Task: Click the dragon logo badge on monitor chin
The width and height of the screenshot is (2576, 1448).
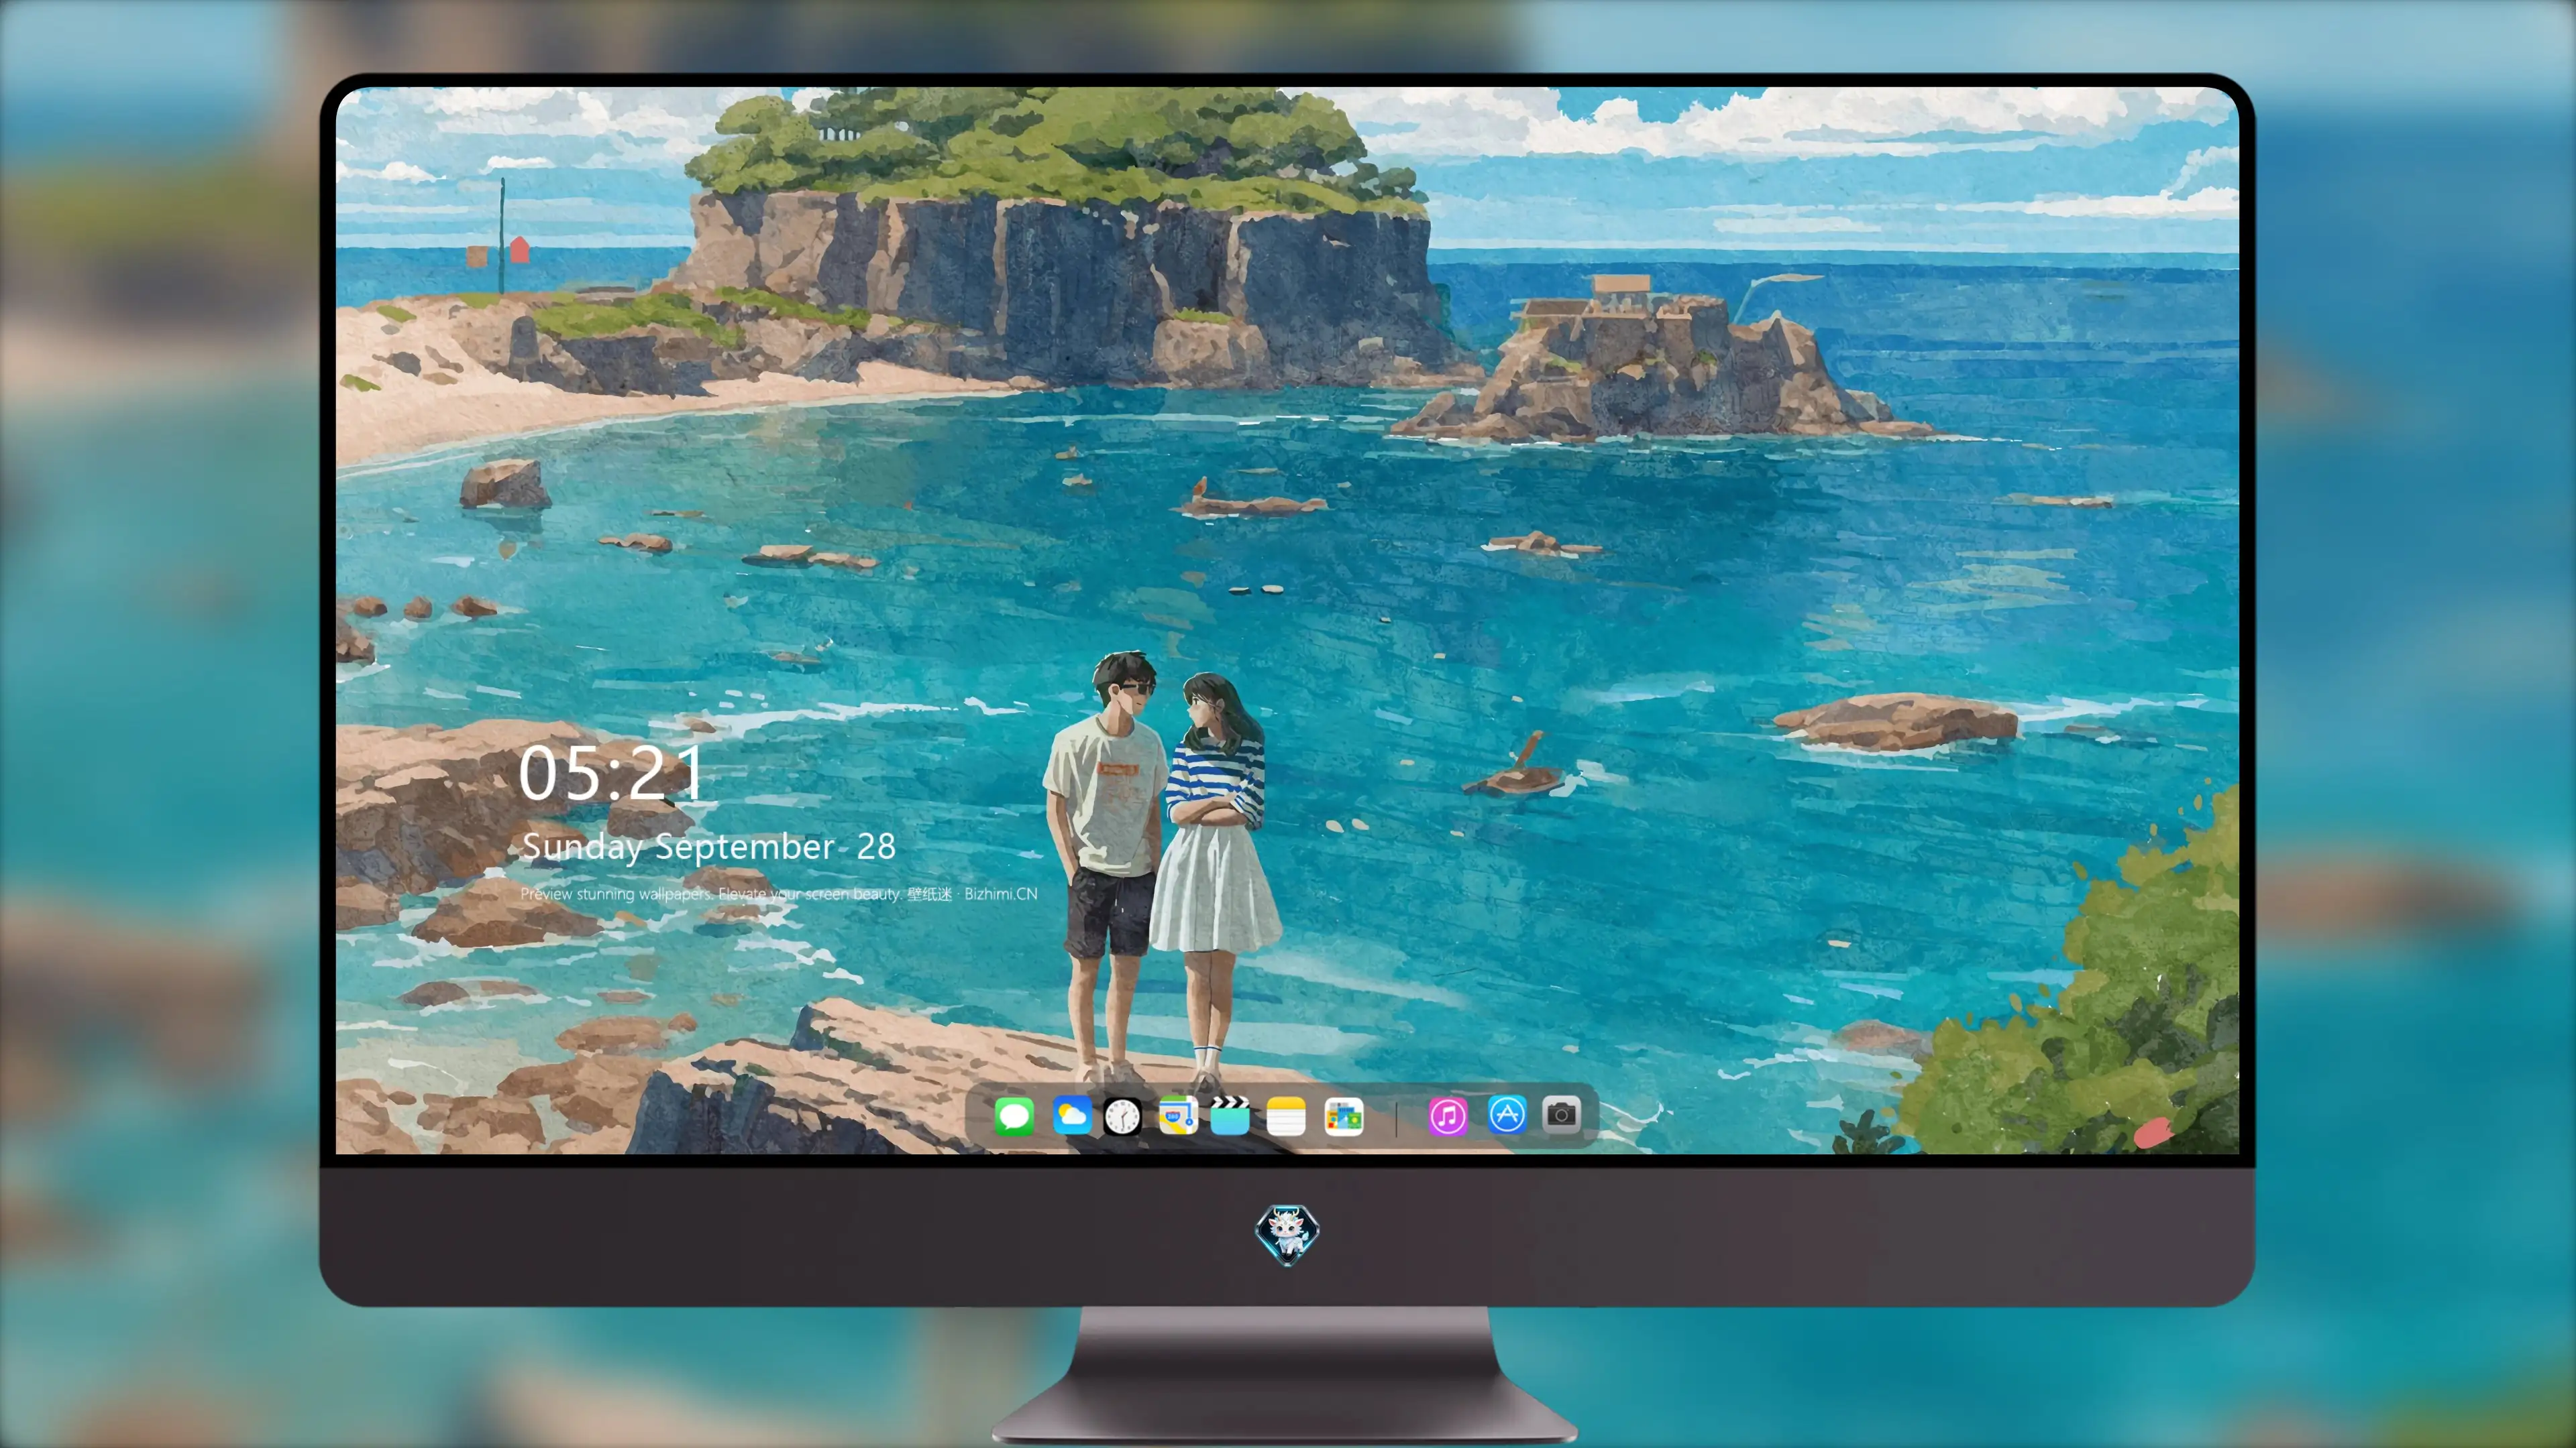Action: pos(1287,1234)
